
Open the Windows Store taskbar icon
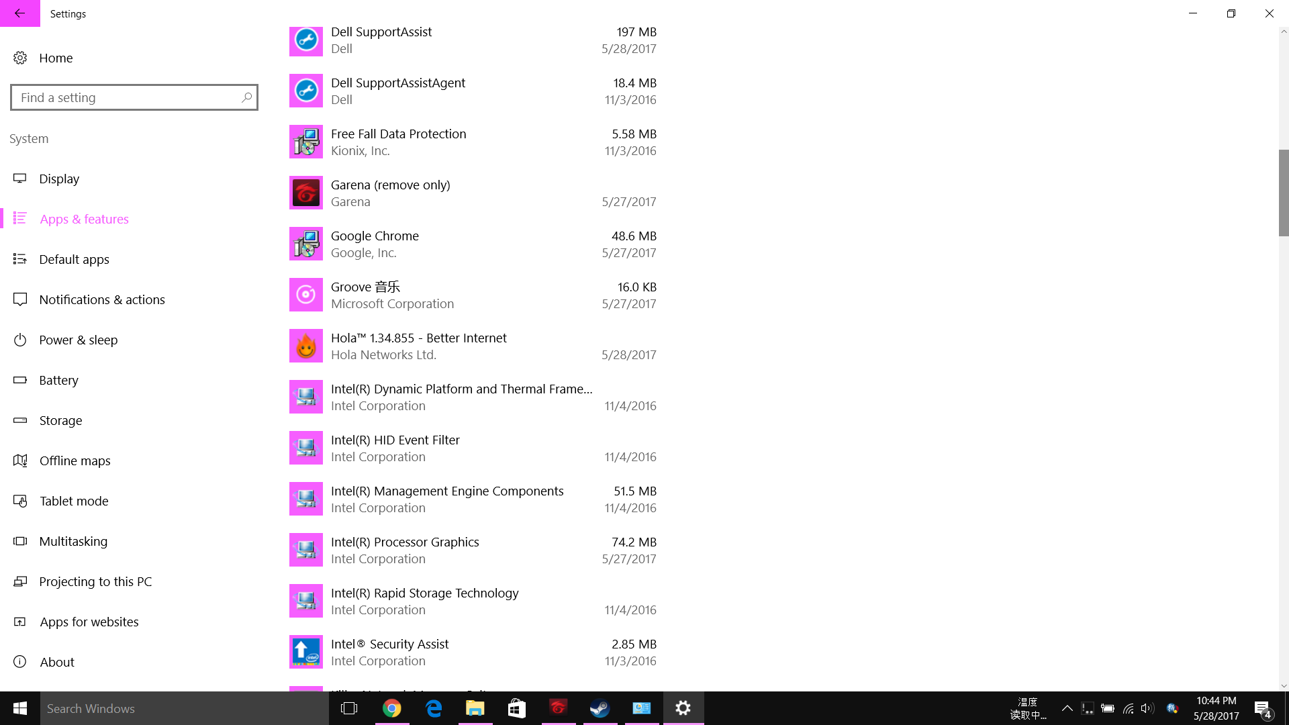[517, 708]
